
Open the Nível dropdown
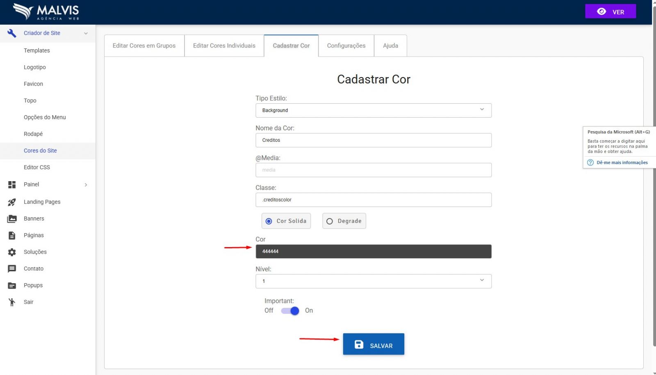click(x=373, y=281)
